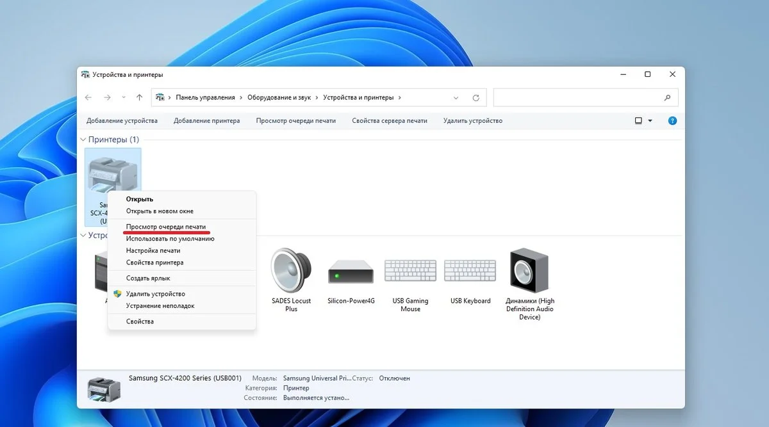Click the window title bar printer icon

[85, 74]
